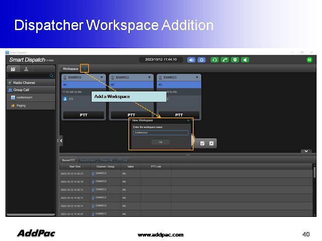
Task: Click the green headset icon
Action: pyautogui.click(x=215, y=60)
